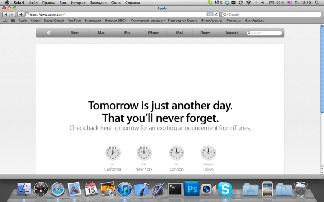
Task: Open input language flag menu
Action: tap(289, 3)
